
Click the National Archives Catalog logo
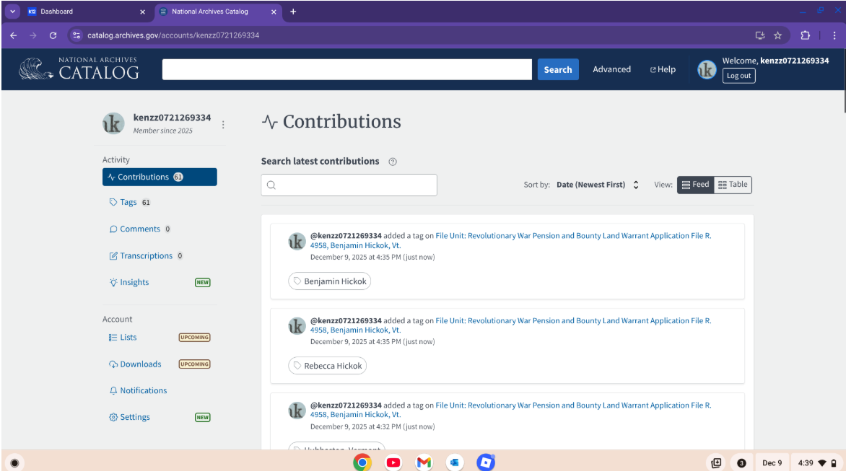[x=79, y=69]
